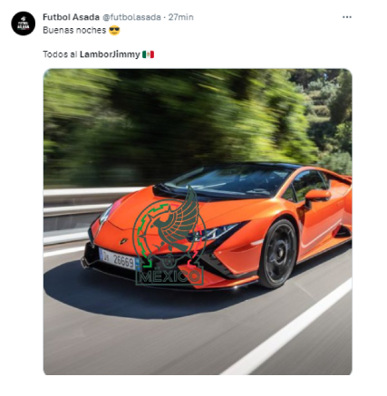Click the black front wheel of the car
The width and height of the screenshot is (387, 396).
(x=277, y=254)
